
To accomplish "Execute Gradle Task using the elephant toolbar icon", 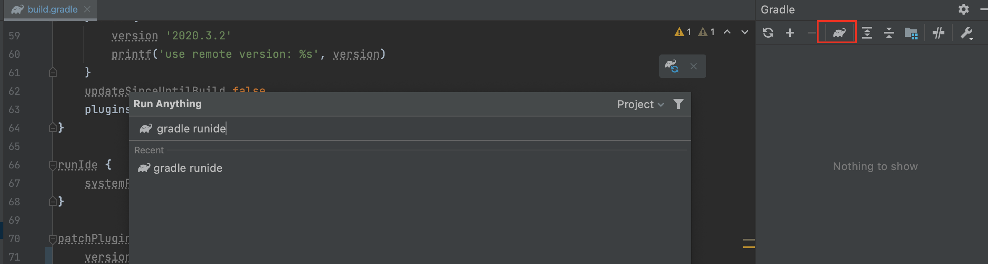I will click(x=837, y=32).
